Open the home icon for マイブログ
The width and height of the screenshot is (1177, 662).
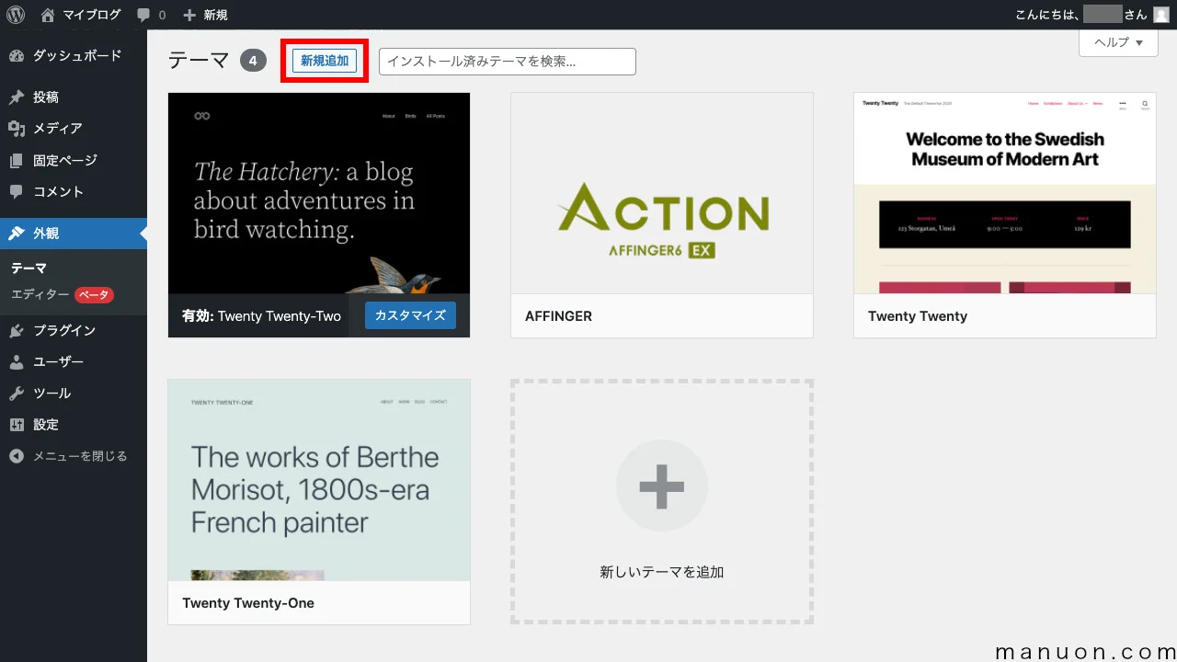coord(48,15)
